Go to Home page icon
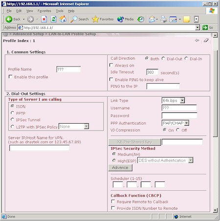220x221 pixels. coord(63,19)
